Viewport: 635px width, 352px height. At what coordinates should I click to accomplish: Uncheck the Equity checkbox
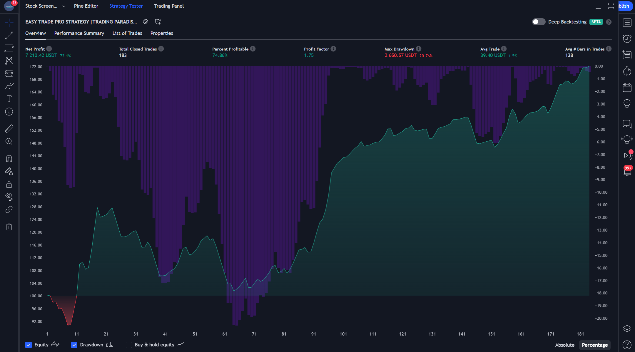coord(29,345)
